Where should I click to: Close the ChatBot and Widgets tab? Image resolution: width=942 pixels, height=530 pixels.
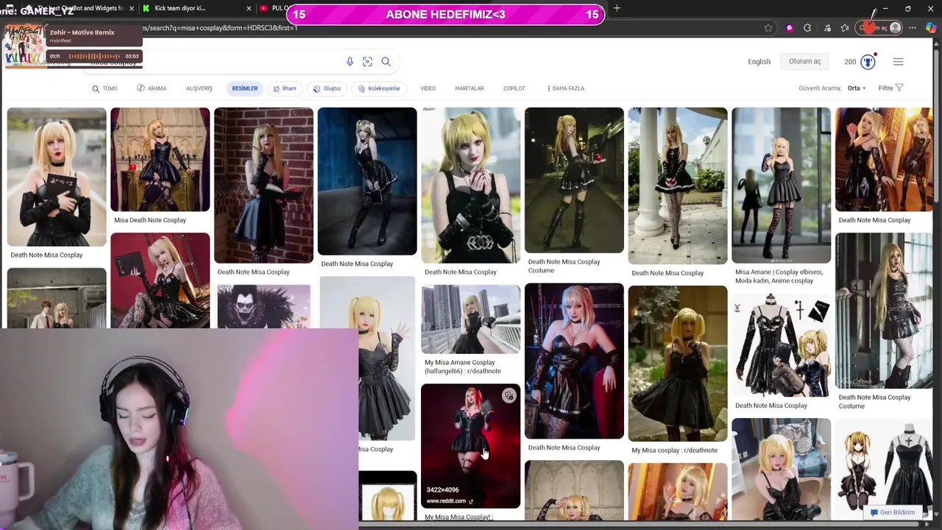[x=132, y=8]
